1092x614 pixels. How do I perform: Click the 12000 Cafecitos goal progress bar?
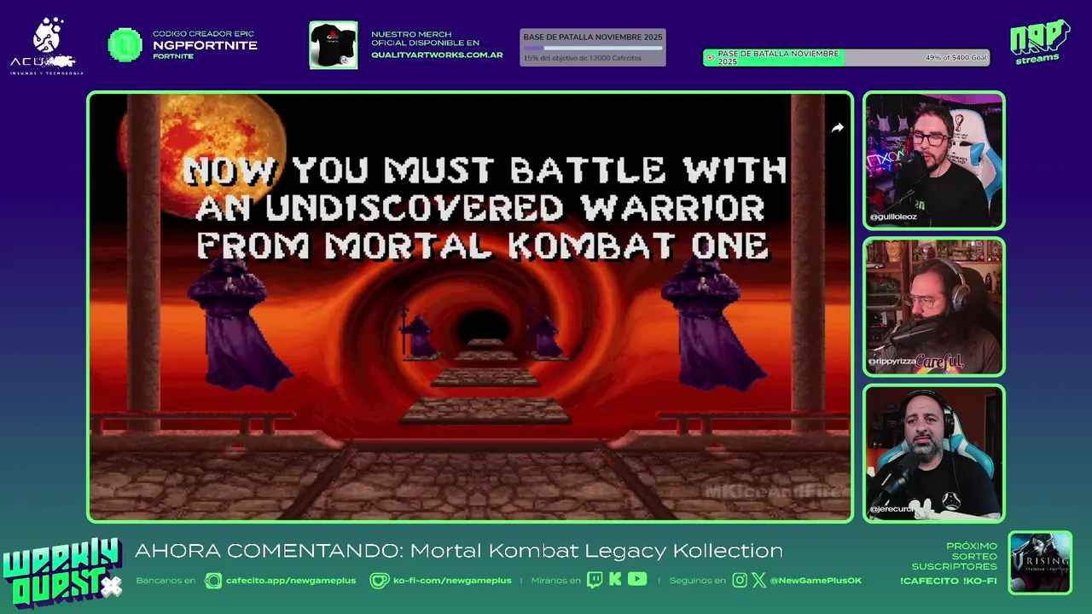(x=593, y=48)
